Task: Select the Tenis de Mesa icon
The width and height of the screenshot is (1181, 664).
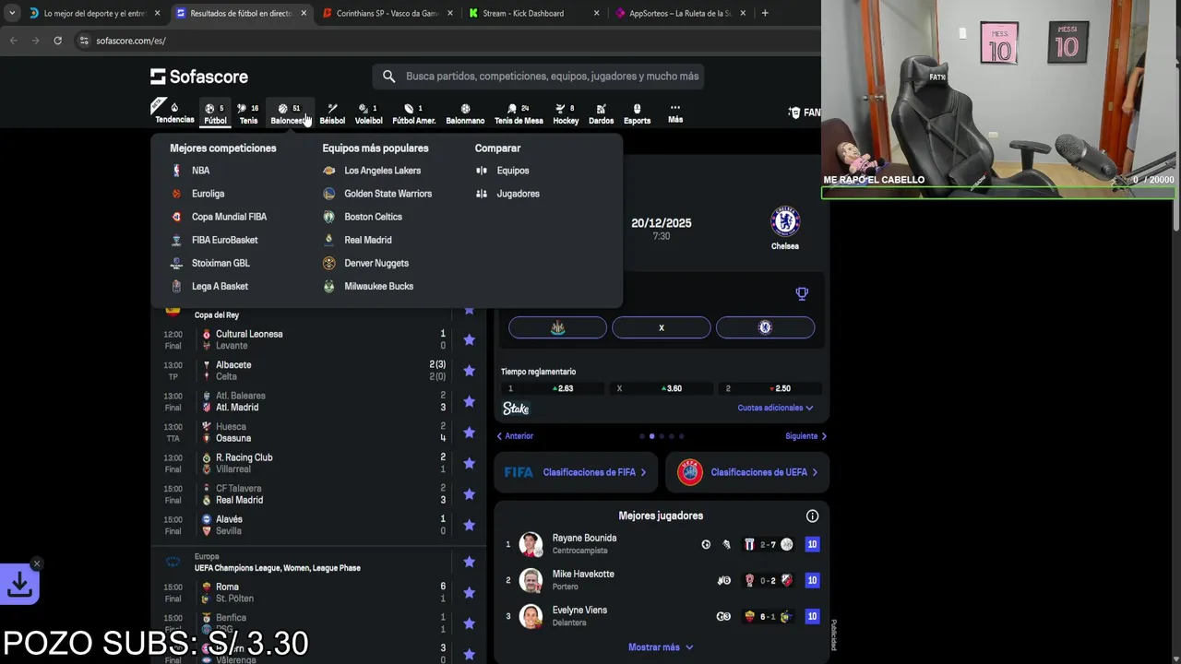Action: point(519,113)
